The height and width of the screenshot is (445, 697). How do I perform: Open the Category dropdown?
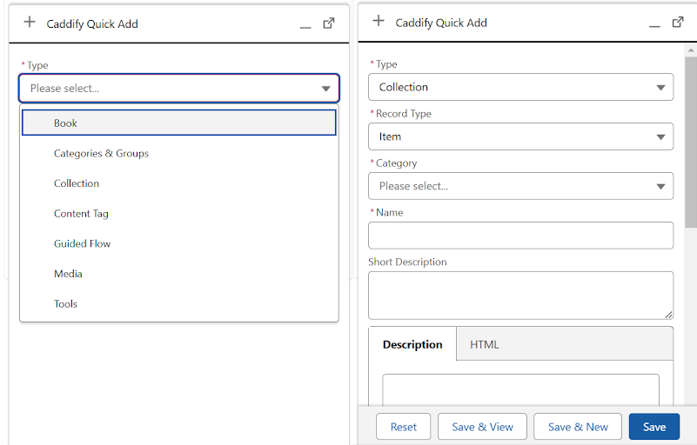(x=520, y=186)
